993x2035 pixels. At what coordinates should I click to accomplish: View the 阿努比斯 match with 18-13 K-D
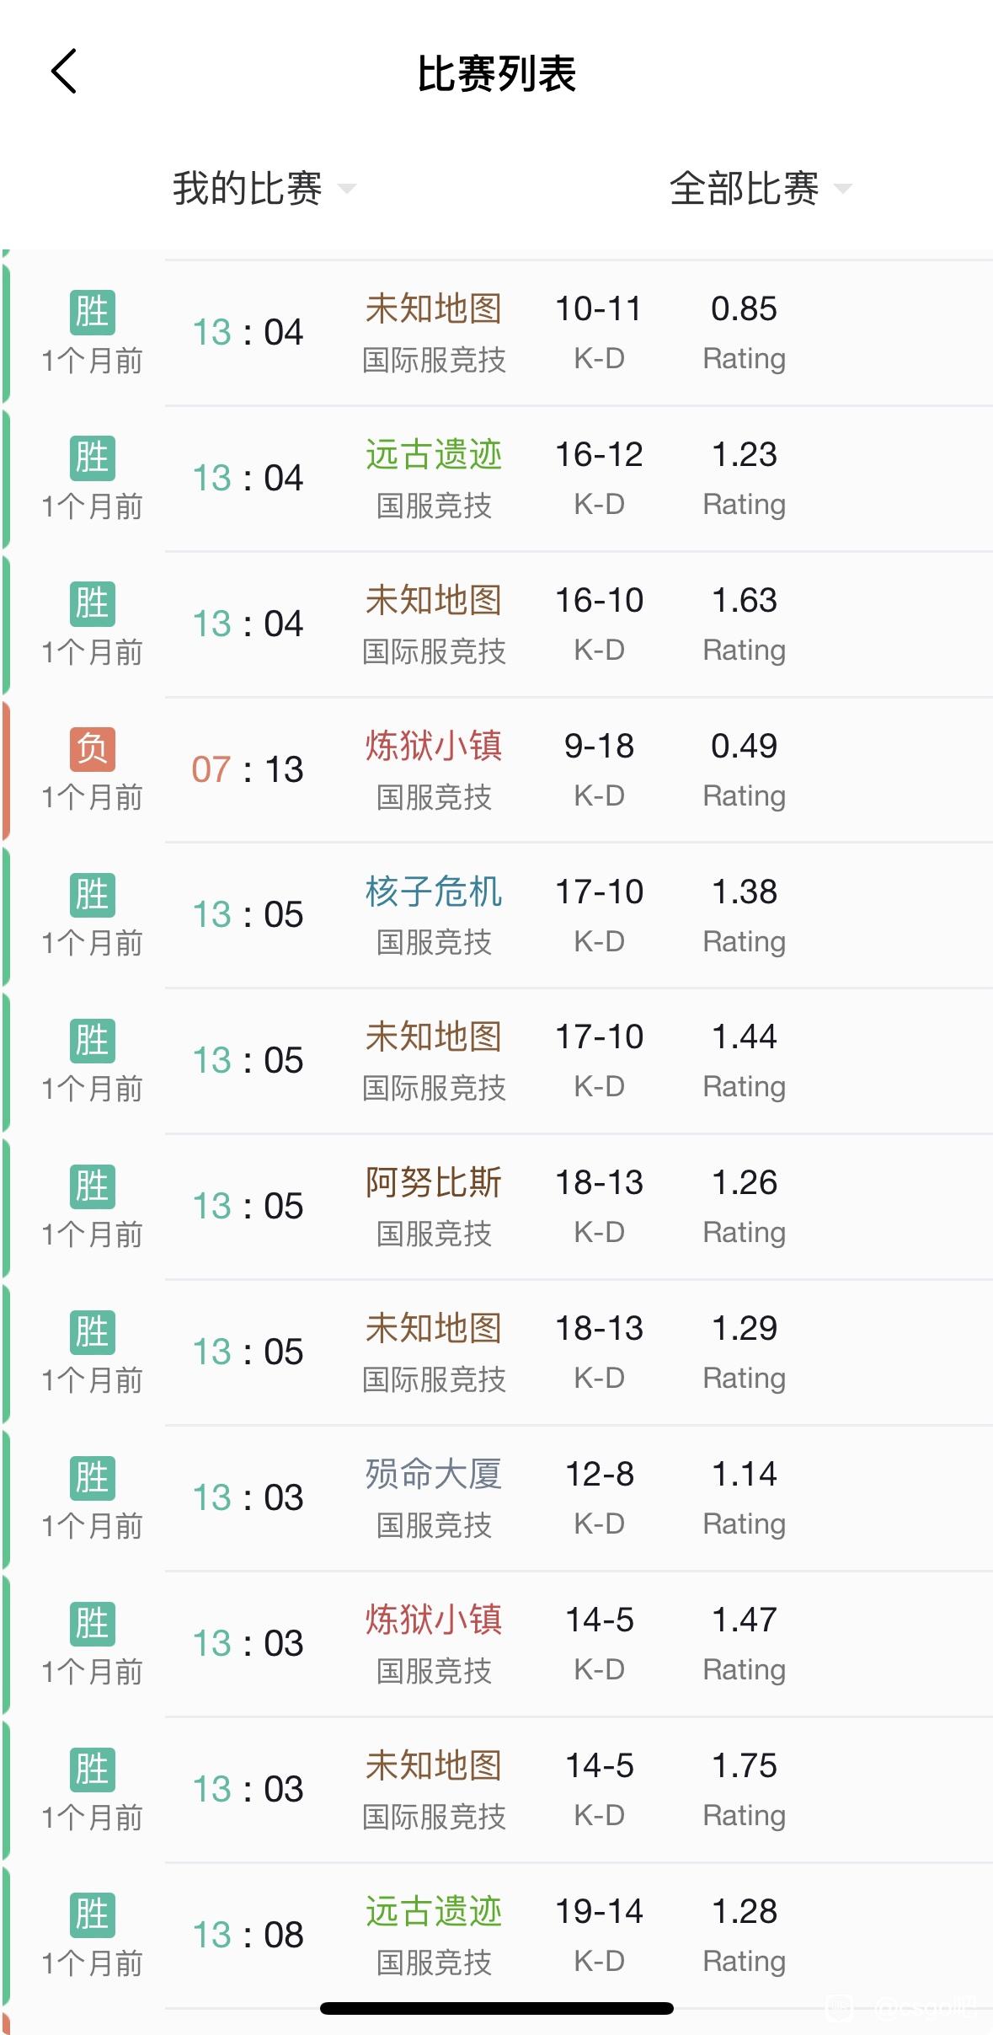(496, 1208)
